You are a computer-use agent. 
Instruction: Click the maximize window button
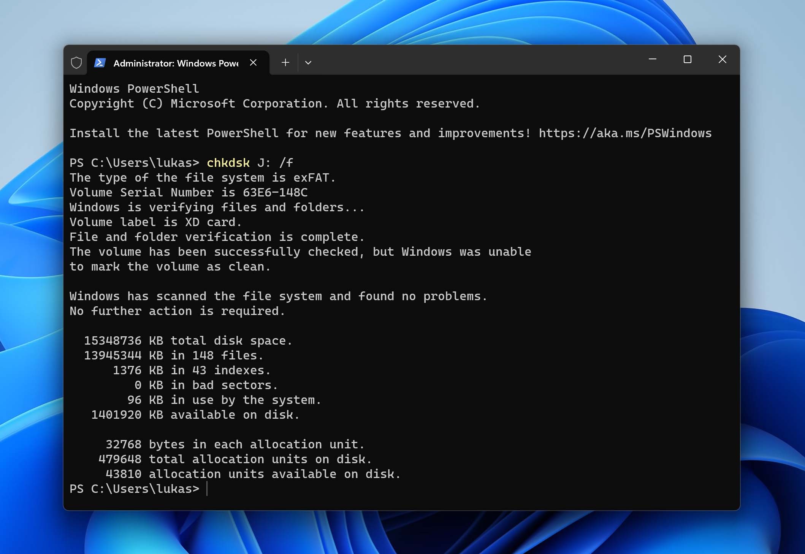(687, 59)
